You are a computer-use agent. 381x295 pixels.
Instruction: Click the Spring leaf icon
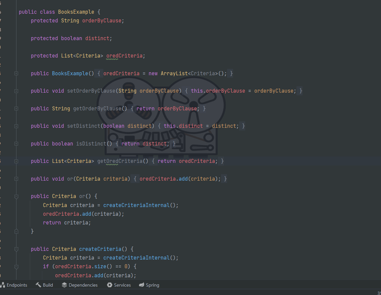pyautogui.click(x=142, y=285)
